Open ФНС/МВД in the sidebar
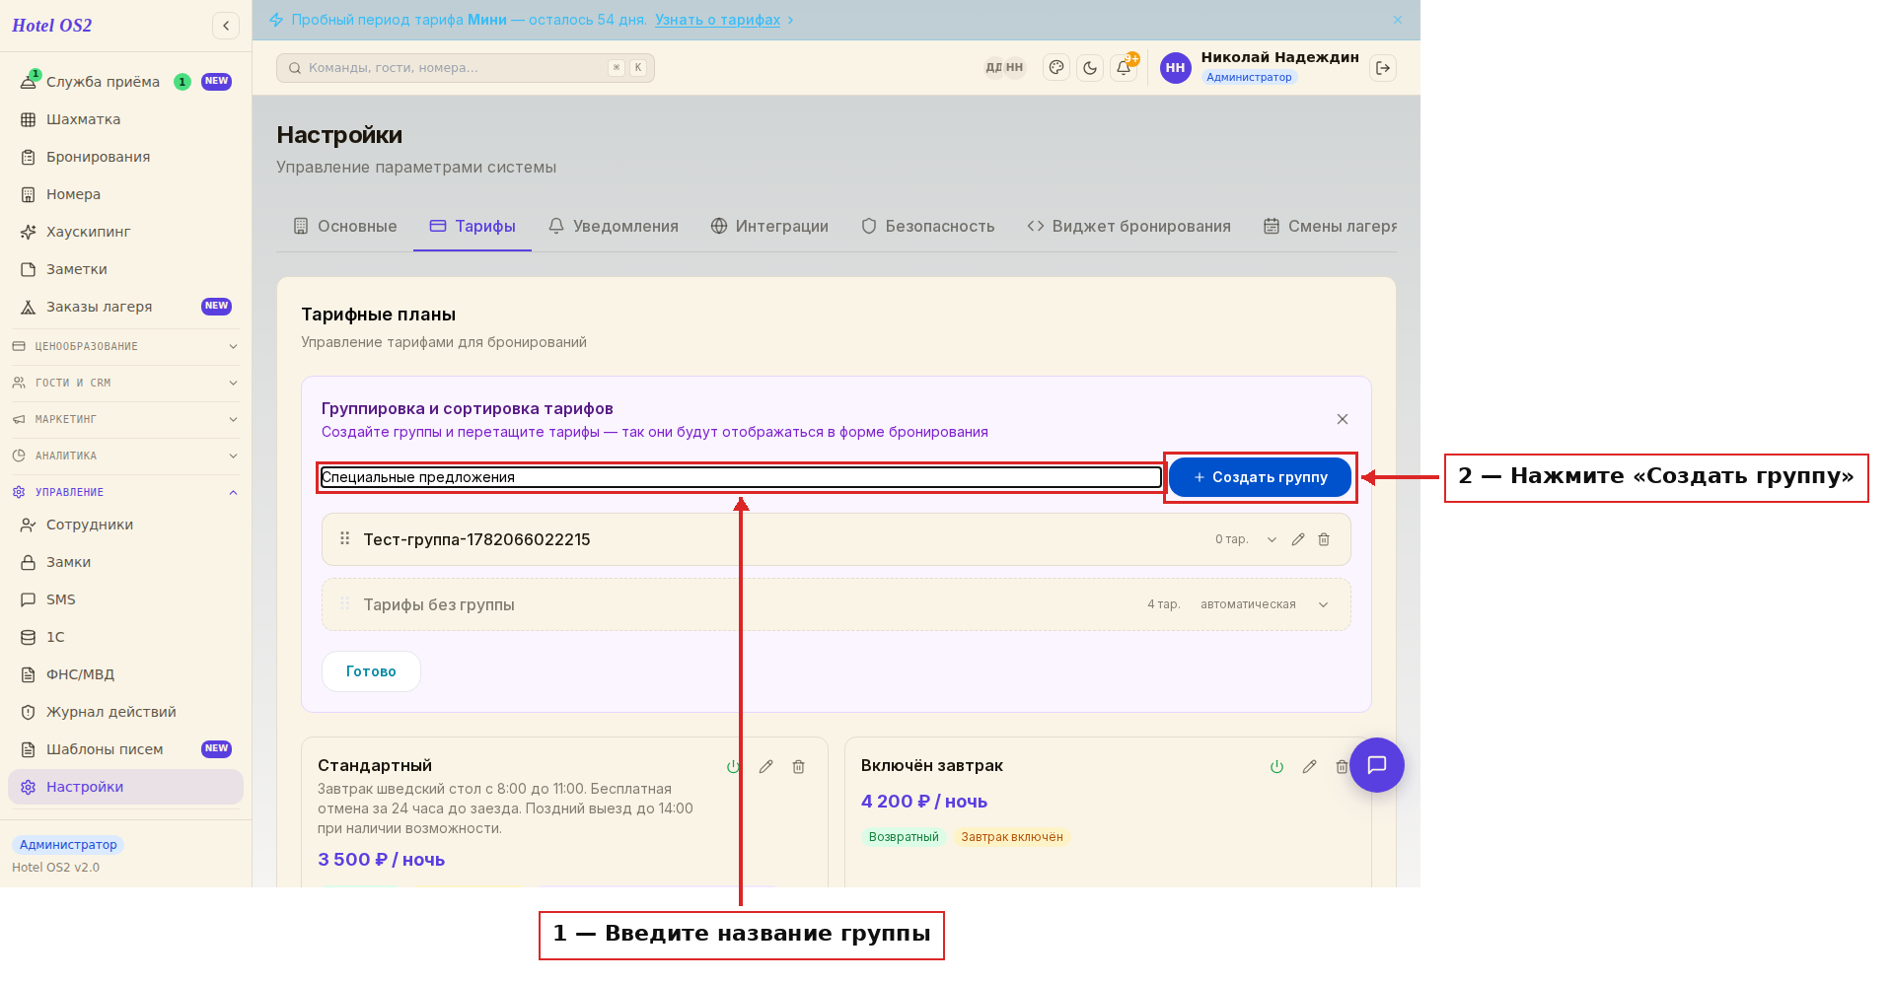The image size is (1892, 983). point(125,674)
